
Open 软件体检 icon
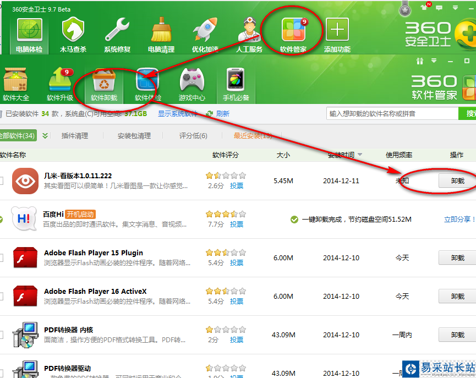coord(148,84)
